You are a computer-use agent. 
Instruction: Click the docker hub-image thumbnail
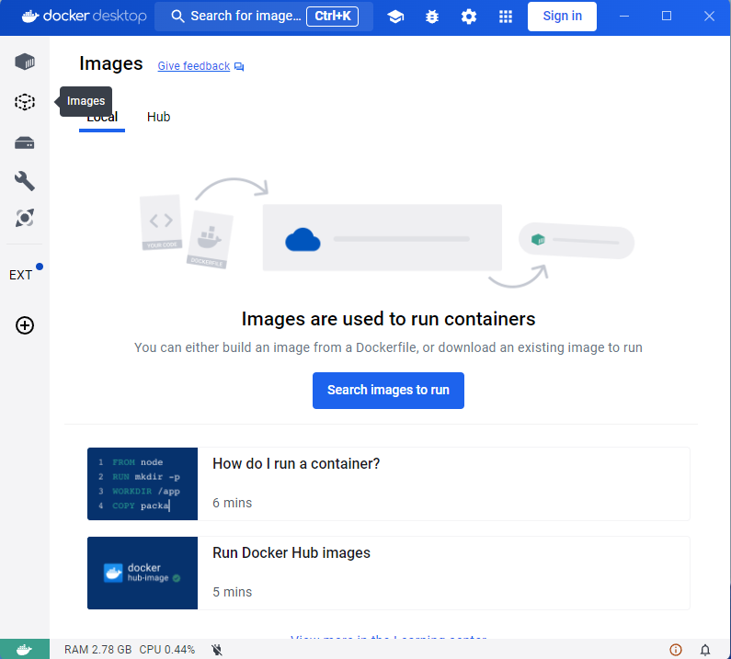click(x=143, y=573)
